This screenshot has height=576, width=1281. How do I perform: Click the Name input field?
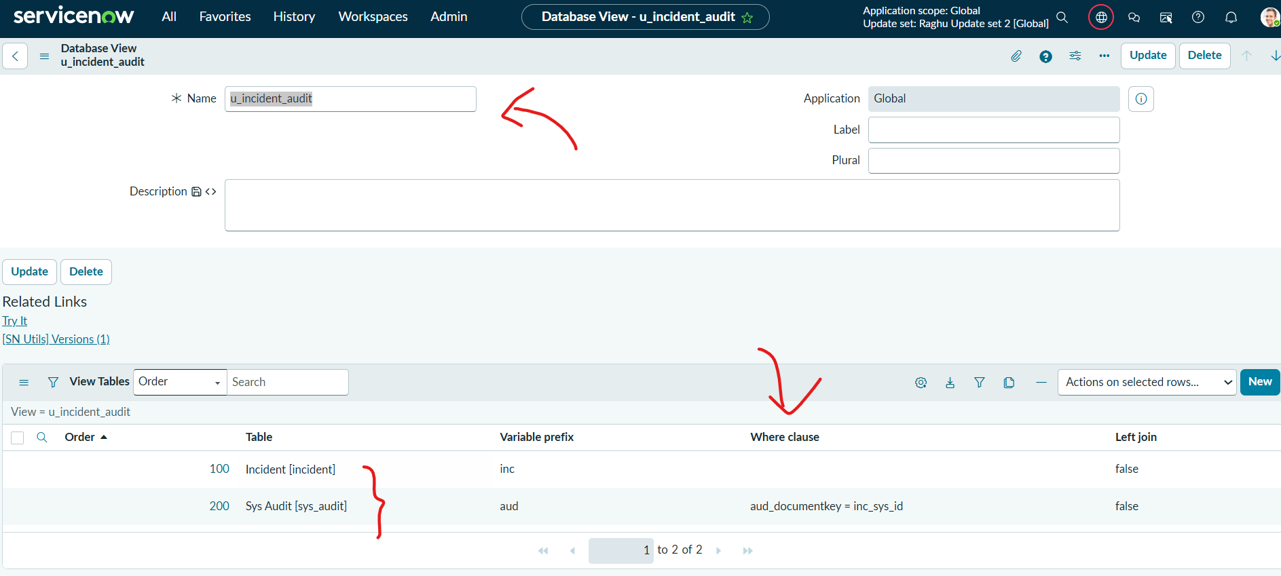[x=350, y=99]
